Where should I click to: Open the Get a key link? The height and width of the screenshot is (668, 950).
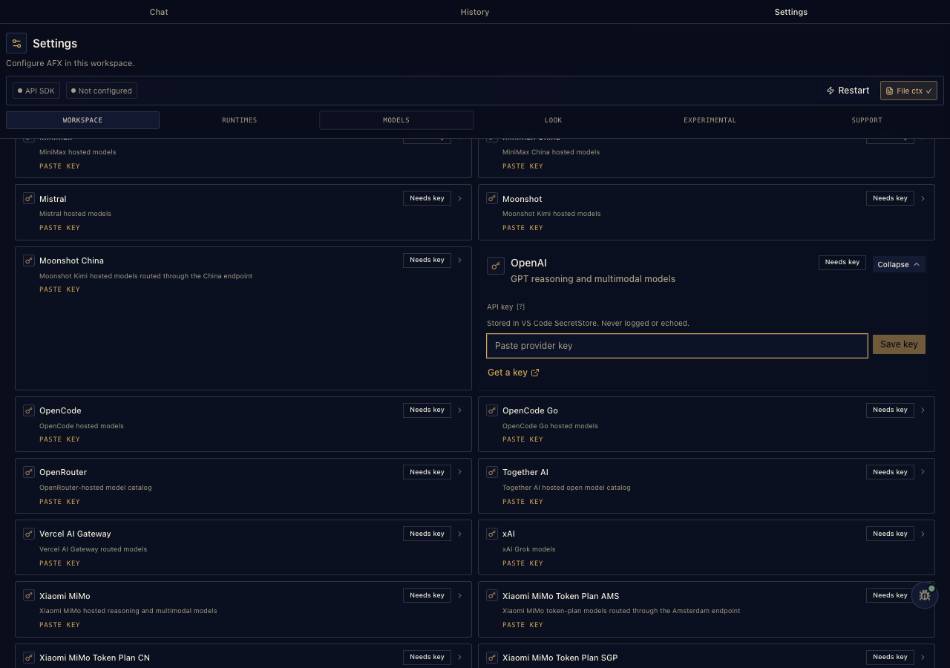pos(514,373)
